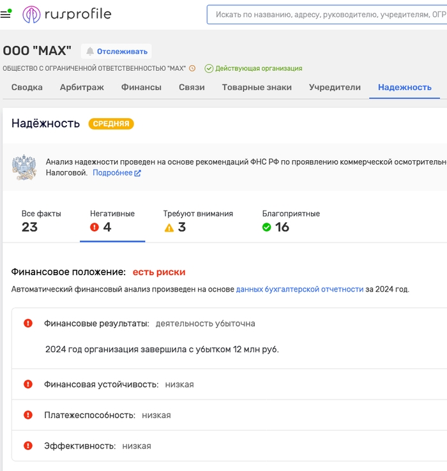447x471 pixels.
Task: Focus the company search field
Action: 327,15
